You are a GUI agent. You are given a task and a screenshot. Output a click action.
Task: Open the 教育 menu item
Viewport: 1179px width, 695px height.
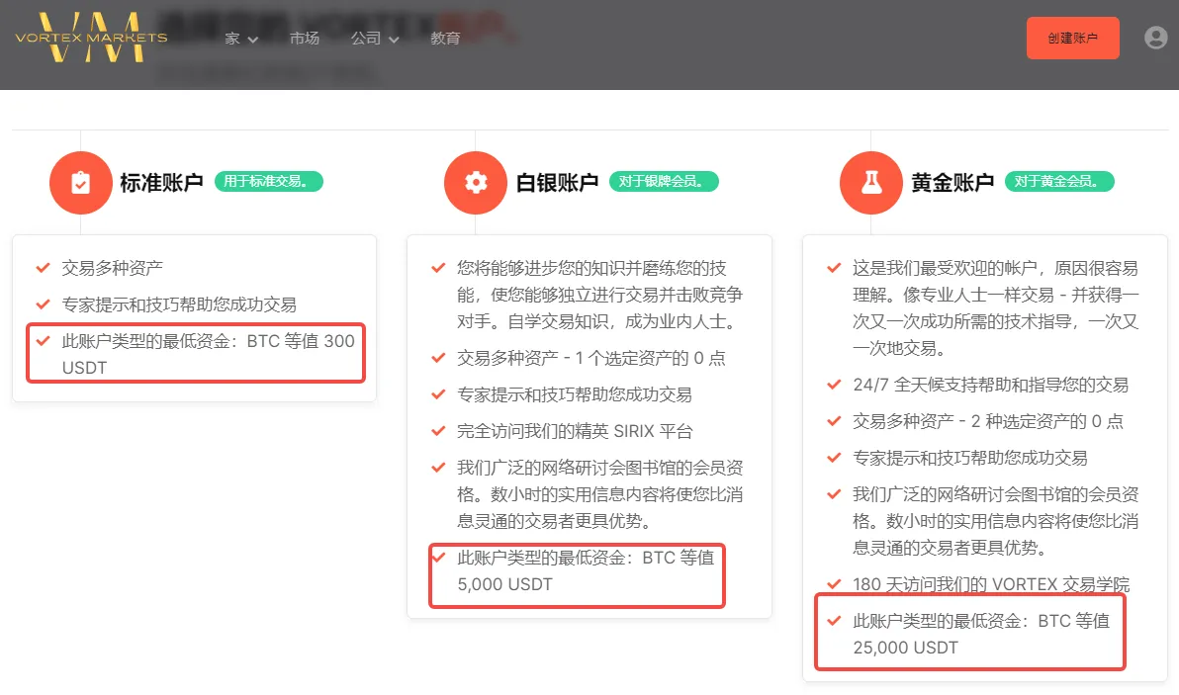pos(445,39)
